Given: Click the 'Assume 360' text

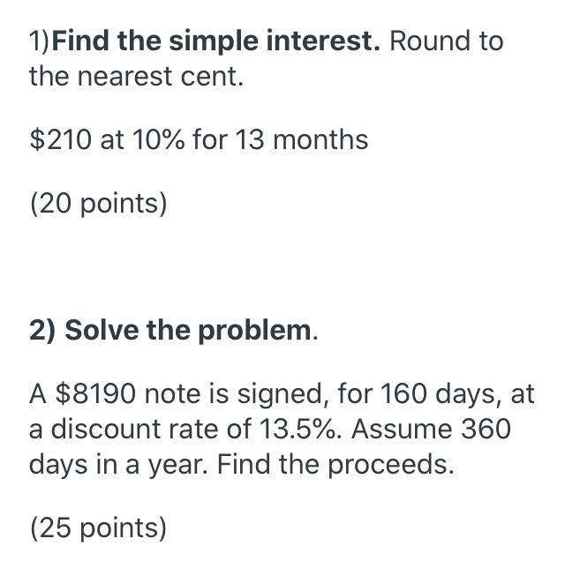Looking at the screenshot, I should [431, 430].
